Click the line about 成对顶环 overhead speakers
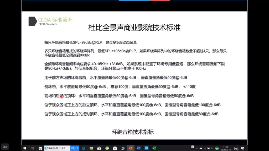 point(131,114)
